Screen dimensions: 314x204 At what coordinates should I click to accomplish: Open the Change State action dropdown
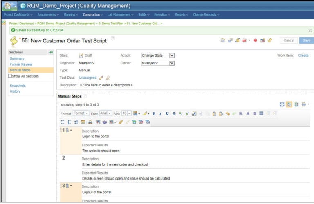tap(158, 55)
